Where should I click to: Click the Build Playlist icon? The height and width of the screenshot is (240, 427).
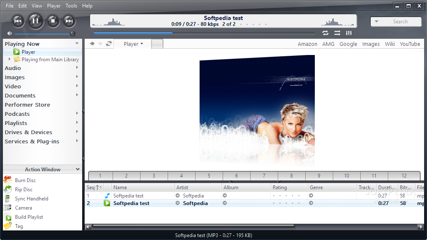coord(8,217)
